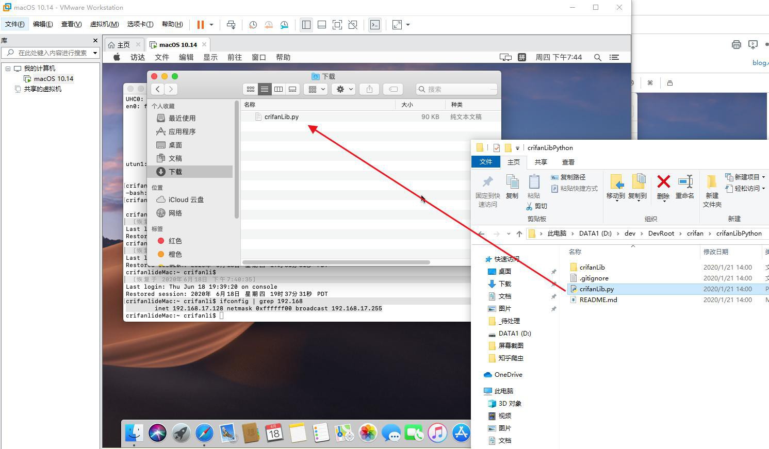
Task: Open Finder from the macOS dock
Action: point(134,433)
